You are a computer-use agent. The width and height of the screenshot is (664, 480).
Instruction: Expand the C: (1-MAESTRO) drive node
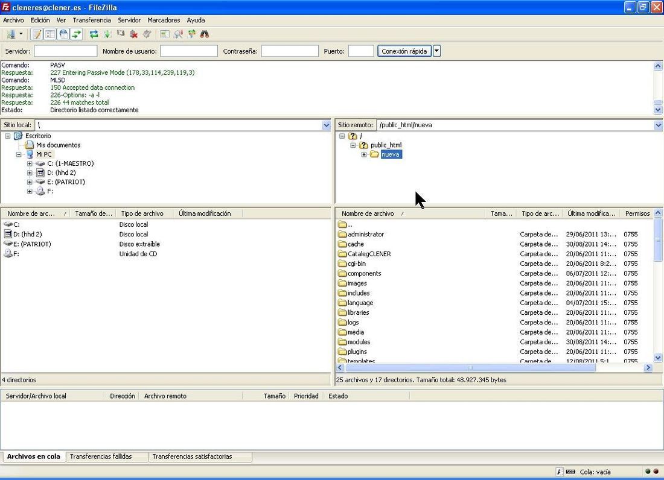(30, 163)
